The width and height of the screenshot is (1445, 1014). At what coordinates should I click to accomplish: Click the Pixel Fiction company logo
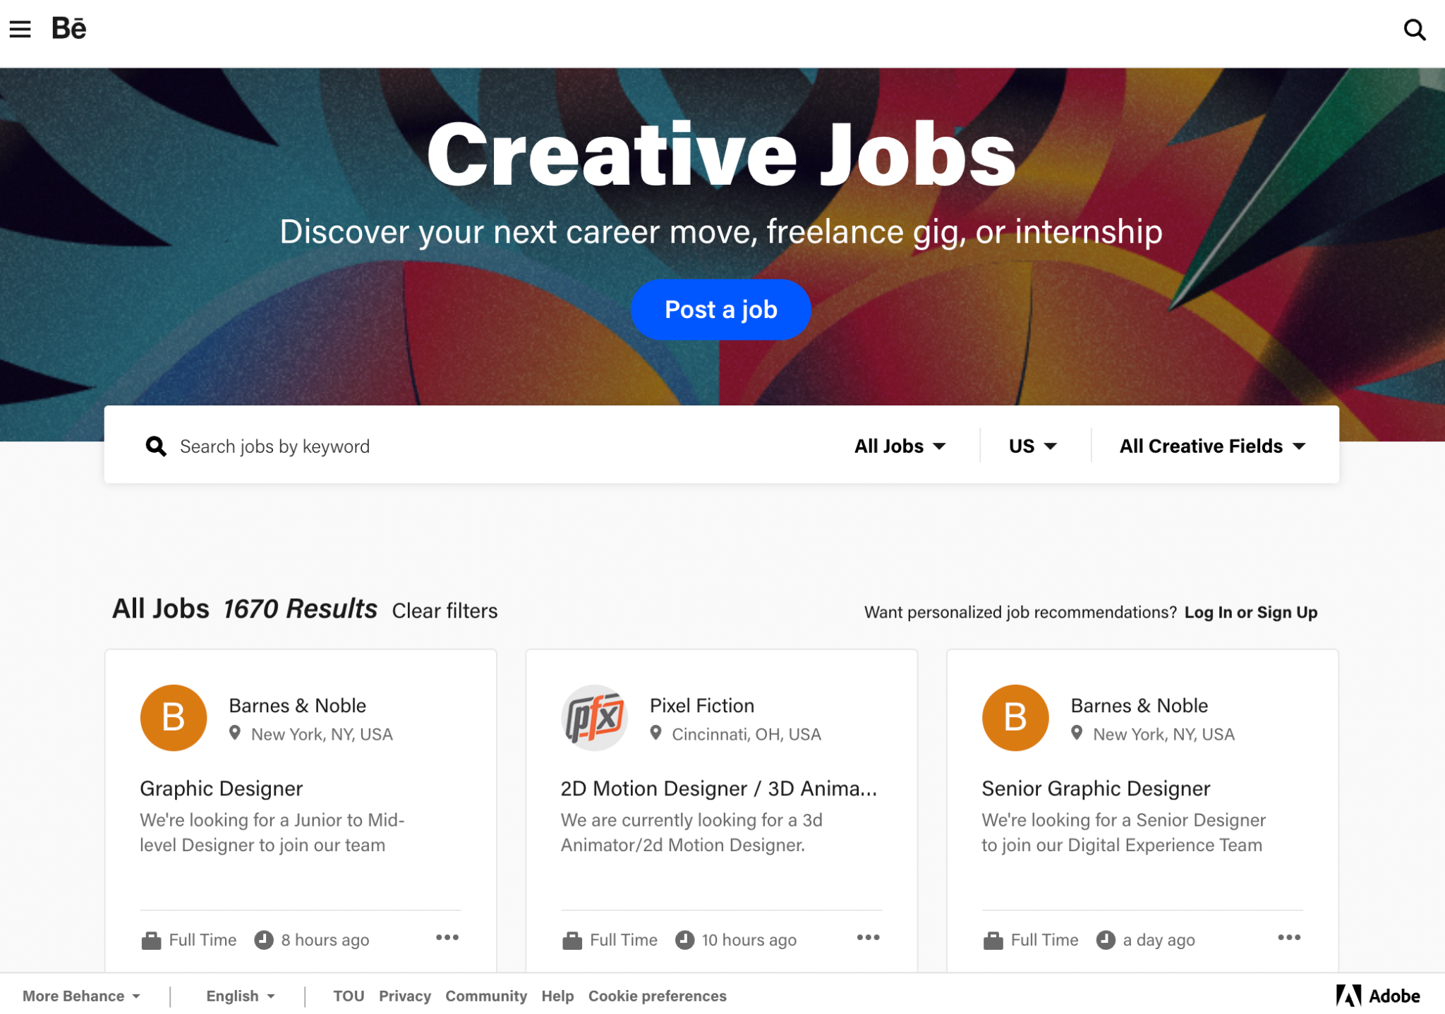point(594,717)
